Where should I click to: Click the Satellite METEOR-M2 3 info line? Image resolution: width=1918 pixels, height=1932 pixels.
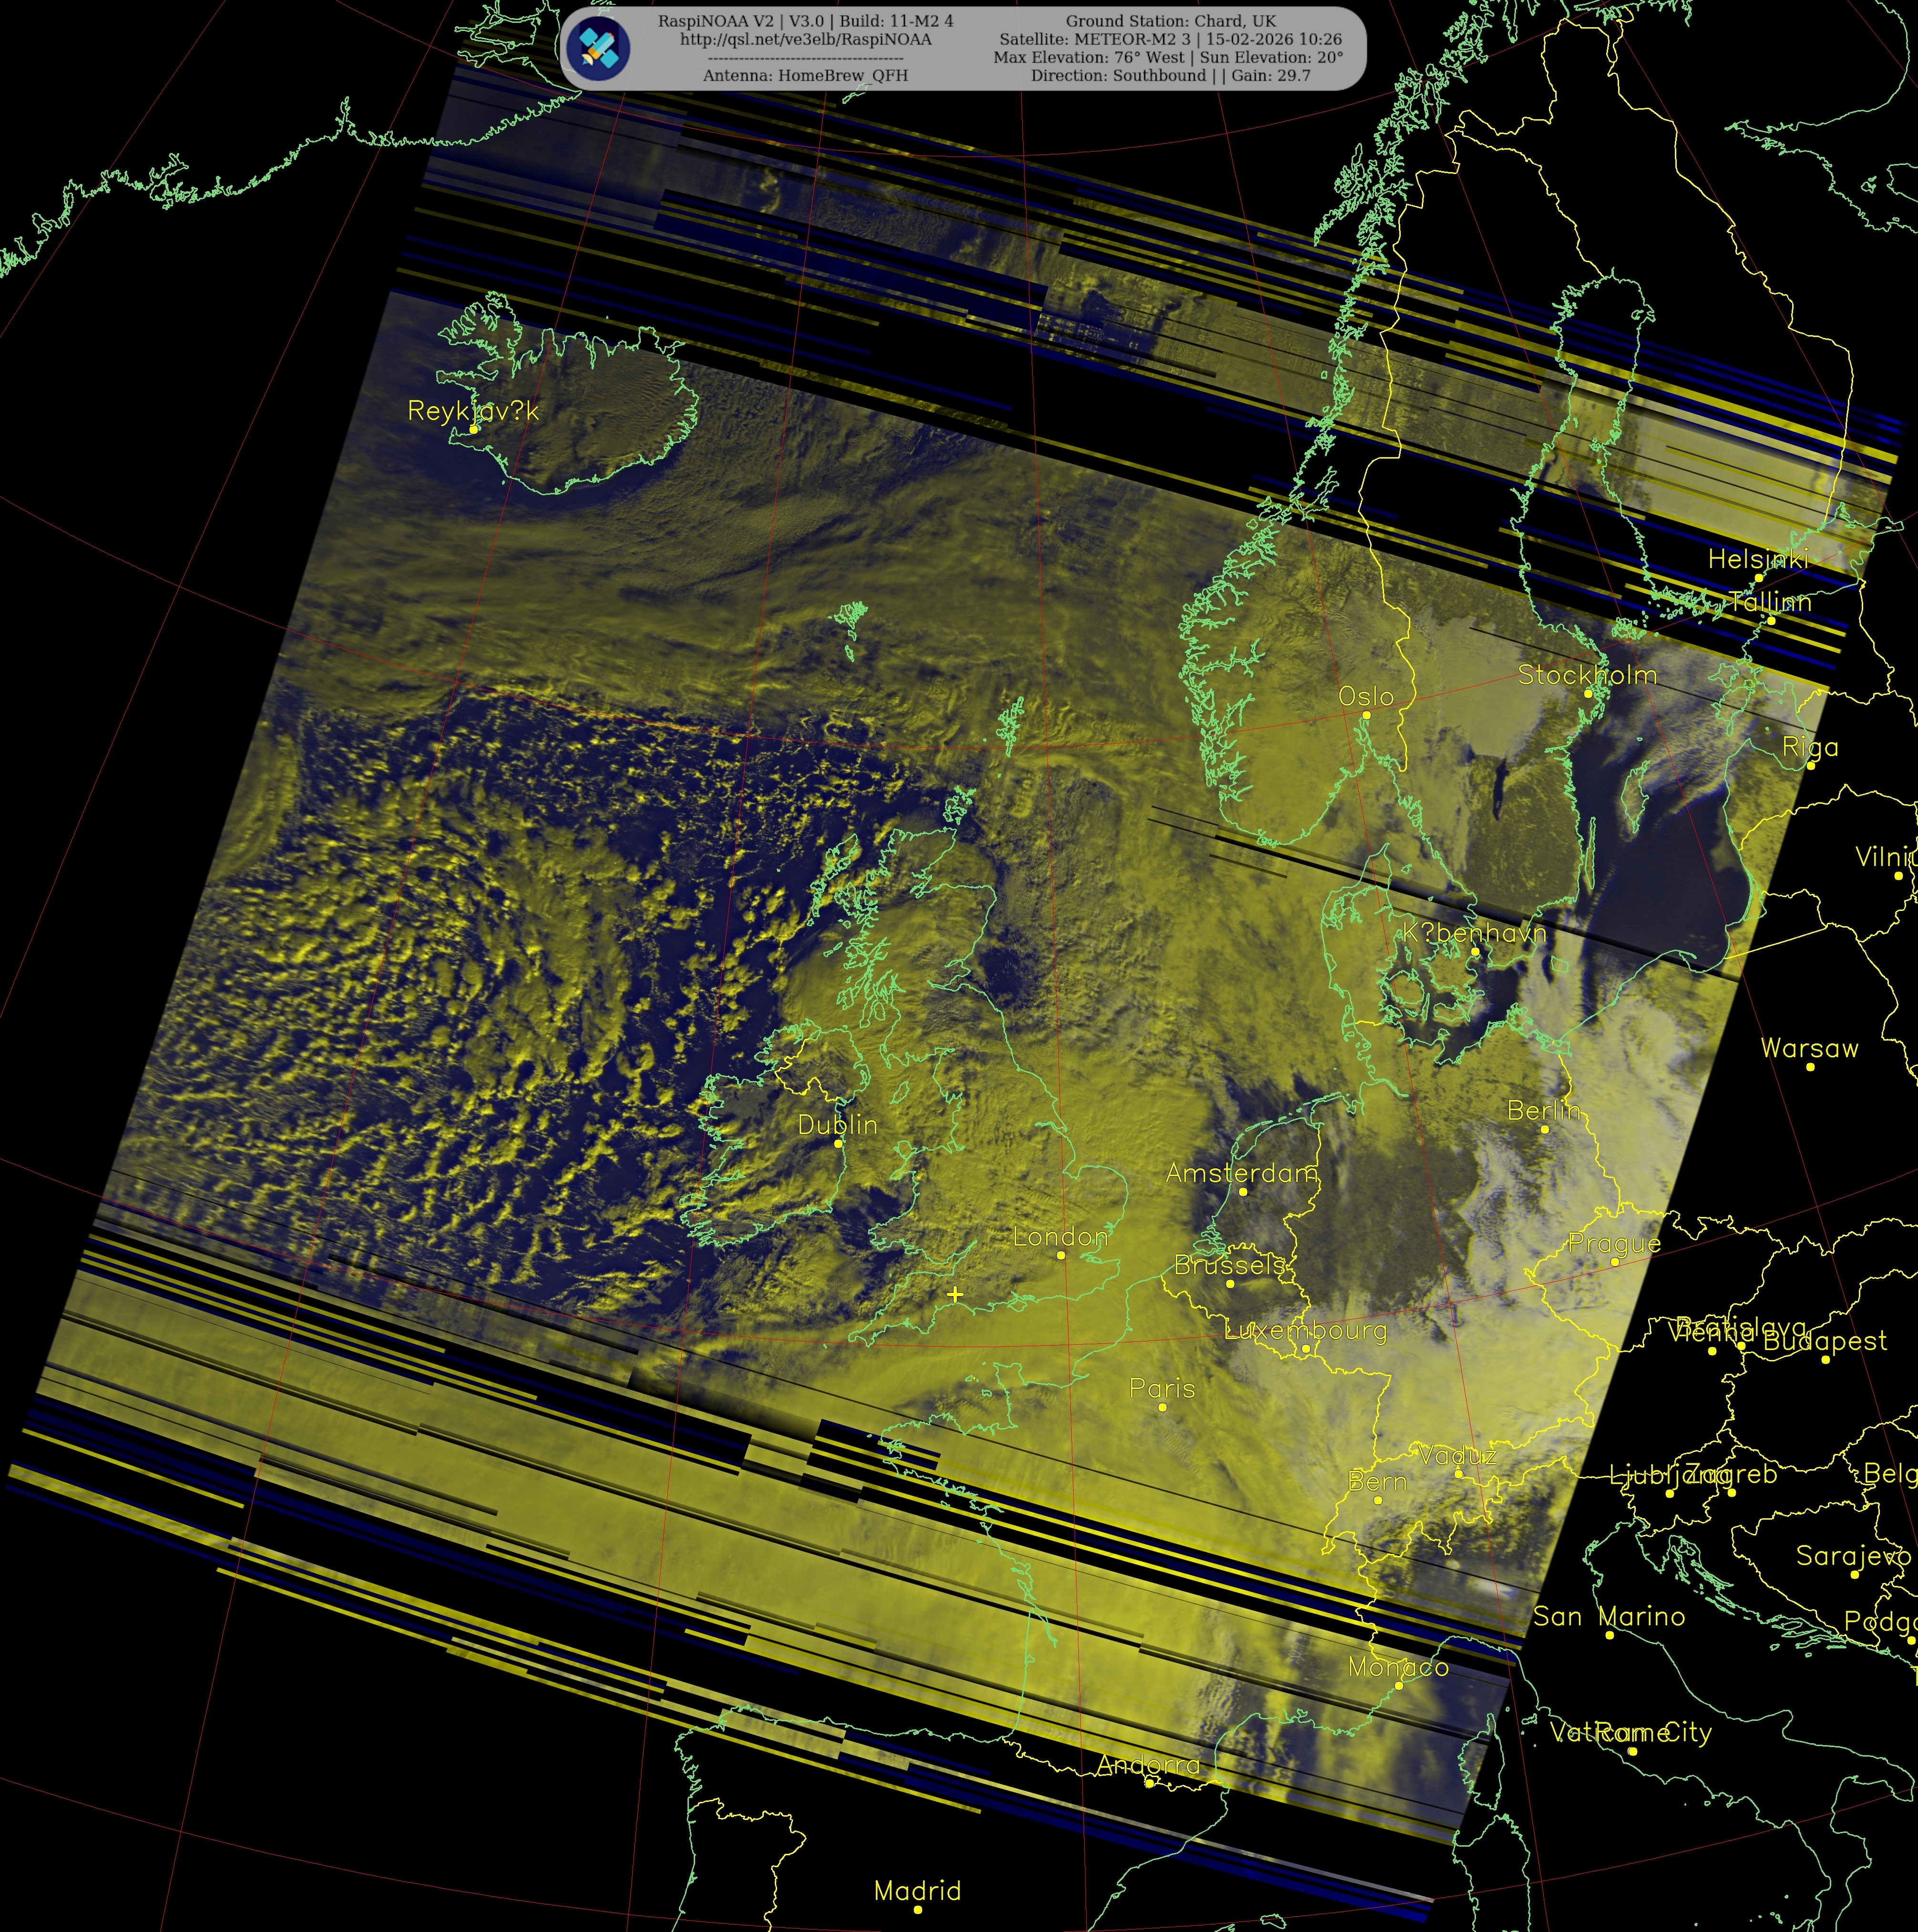click(1170, 39)
